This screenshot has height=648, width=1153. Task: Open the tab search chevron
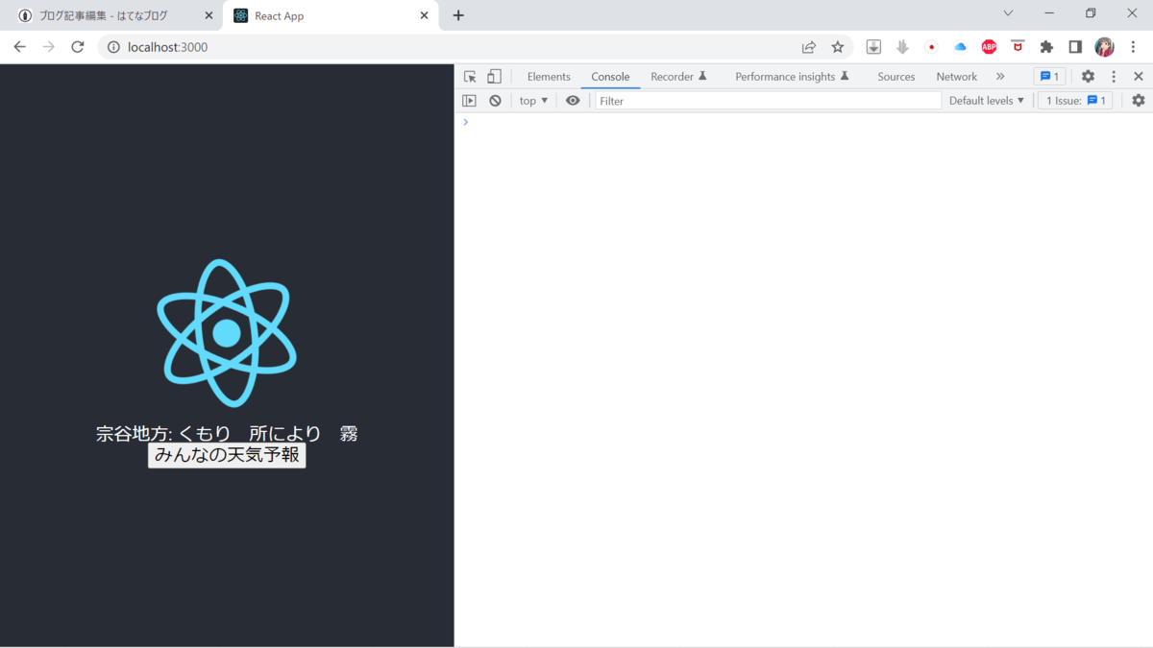(1008, 13)
